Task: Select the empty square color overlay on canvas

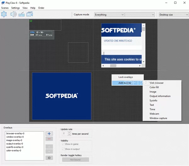Action: pyautogui.click(x=78, y=52)
